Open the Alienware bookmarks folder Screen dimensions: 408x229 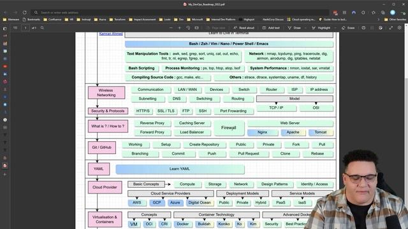click(x=11, y=20)
